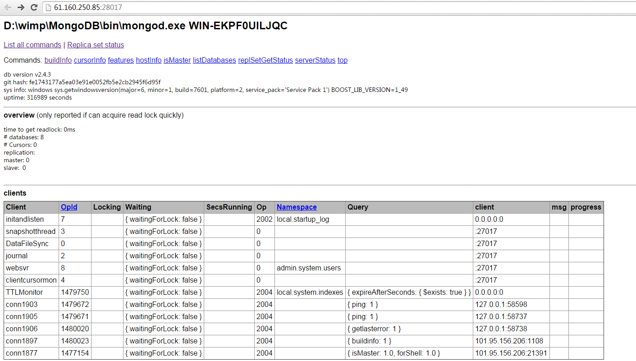Click the progress column header cell
This screenshot has width=636, height=361.
tap(586, 207)
